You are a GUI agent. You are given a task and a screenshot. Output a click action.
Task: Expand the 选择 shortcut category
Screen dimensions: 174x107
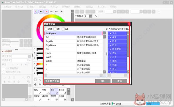point(117,53)
